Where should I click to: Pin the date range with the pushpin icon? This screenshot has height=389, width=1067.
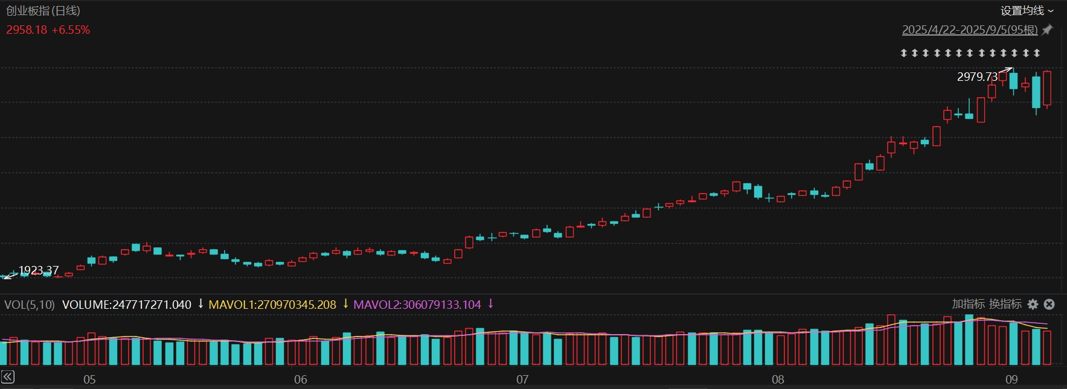pos(1048,30)
